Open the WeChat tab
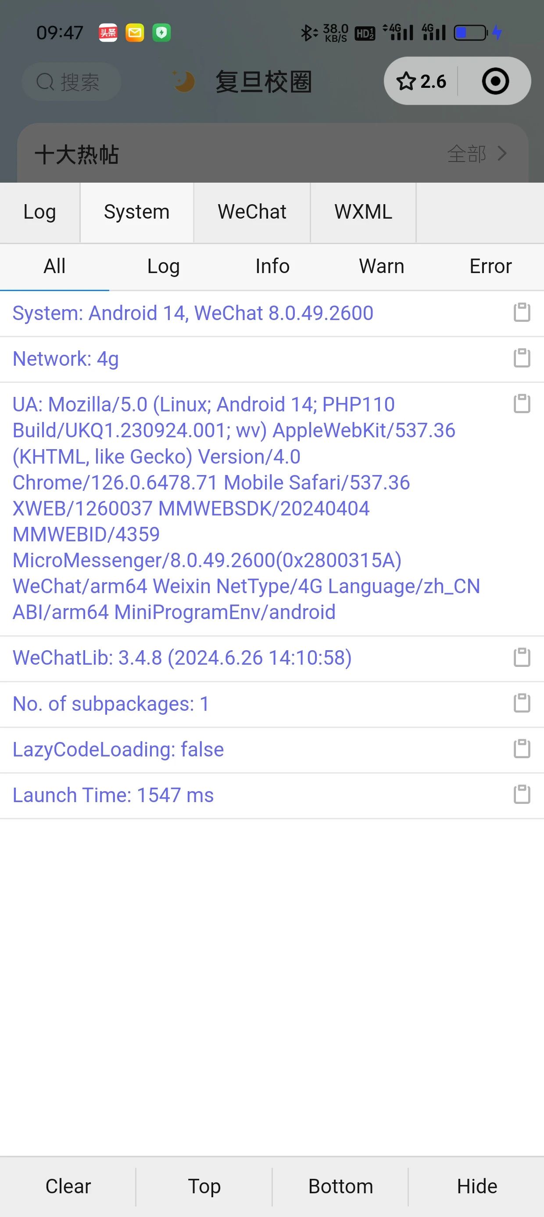The width and height of the screenshot is (544, 1217). 252,212
